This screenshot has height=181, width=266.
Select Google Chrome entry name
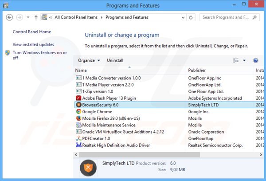97,111
